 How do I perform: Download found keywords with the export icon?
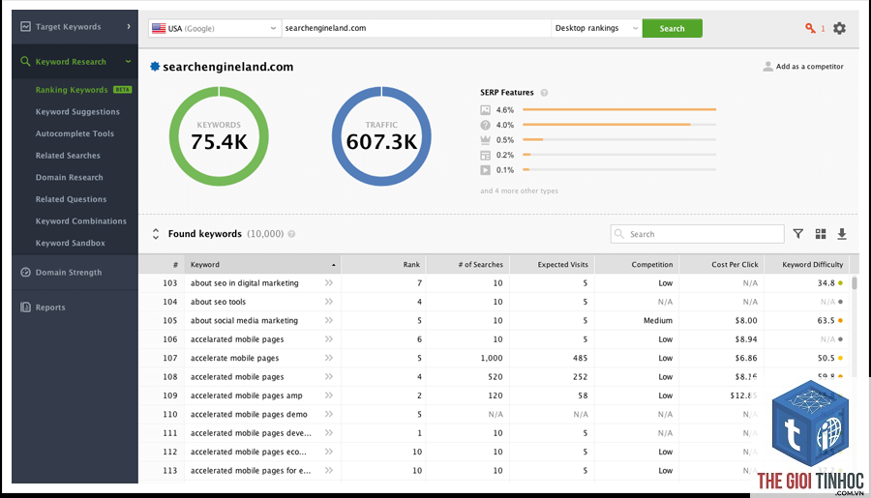842,234
